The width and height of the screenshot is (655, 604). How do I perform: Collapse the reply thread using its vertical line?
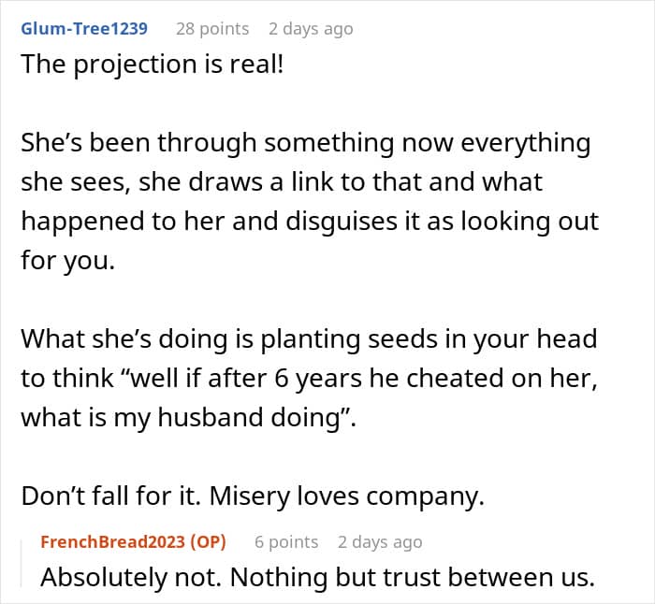pos(22,564)
